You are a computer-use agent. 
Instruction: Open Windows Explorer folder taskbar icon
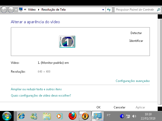(47, 116)
